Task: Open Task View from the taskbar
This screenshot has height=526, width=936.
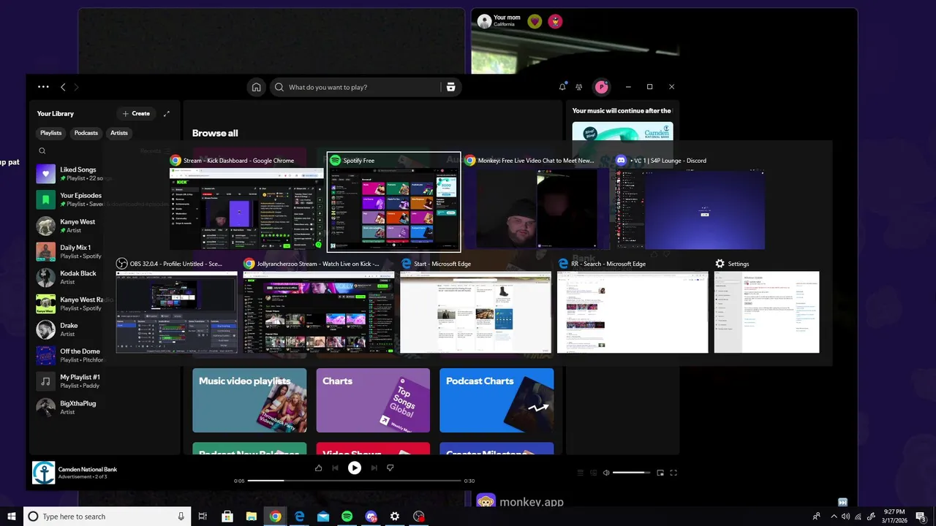Action: 203,517
